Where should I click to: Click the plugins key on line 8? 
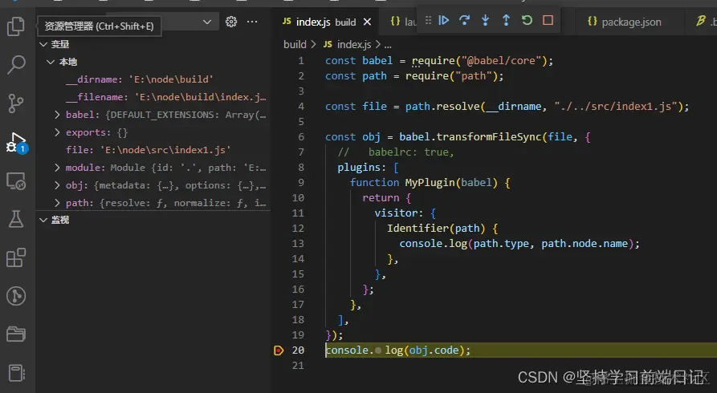pos(358,168)
